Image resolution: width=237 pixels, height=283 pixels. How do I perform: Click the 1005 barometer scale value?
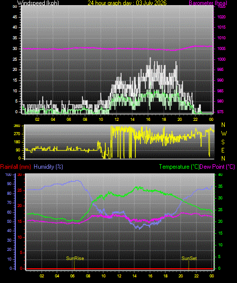221,48
